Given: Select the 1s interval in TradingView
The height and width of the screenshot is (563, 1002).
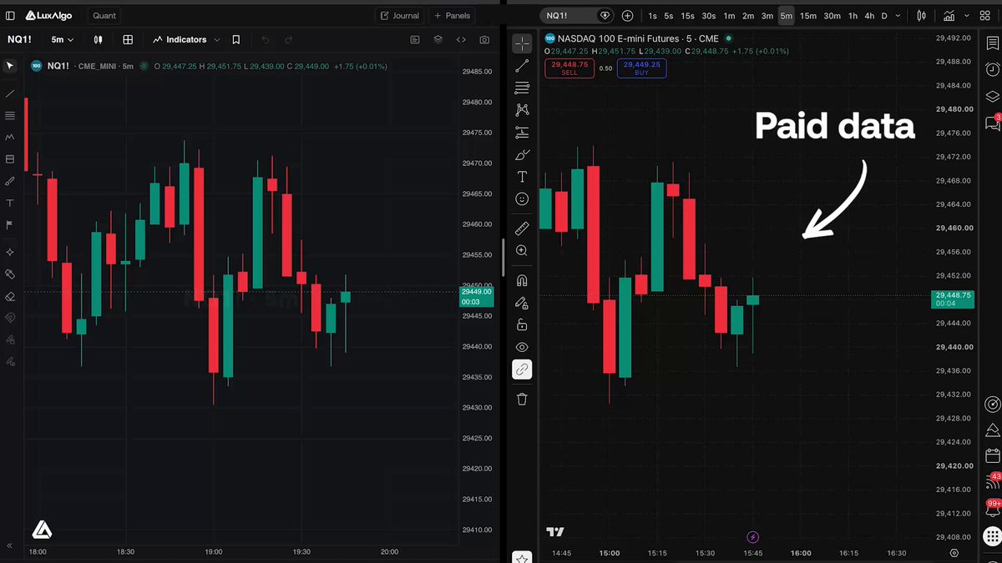Looking at the screenshot, I should tap(652, 16).
